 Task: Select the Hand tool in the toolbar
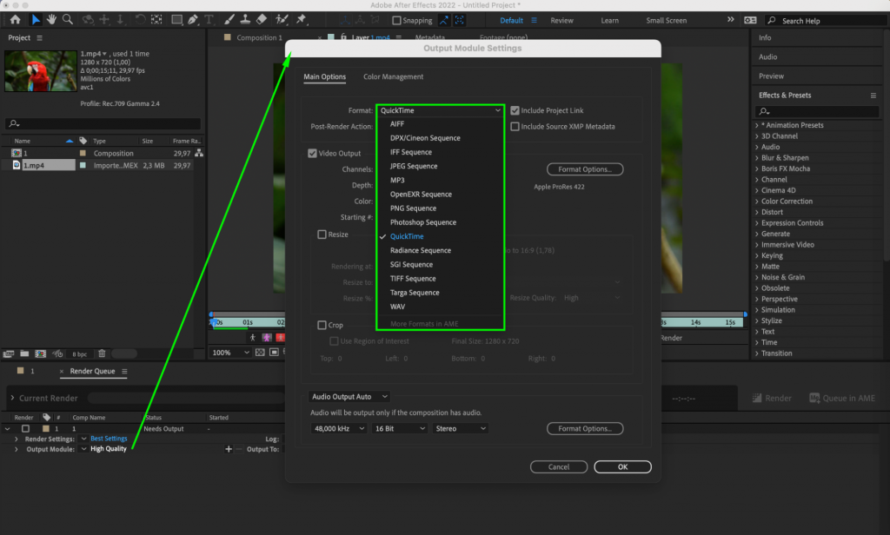[51, 19]
